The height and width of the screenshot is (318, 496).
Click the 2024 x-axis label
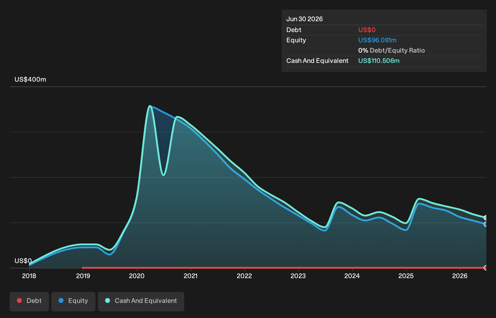click(x=352, y=276)
